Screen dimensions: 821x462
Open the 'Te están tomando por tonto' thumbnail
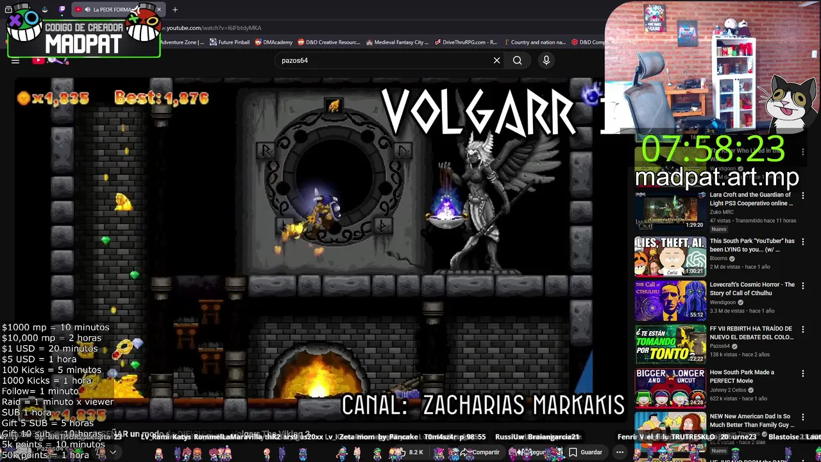coord(670,344)
